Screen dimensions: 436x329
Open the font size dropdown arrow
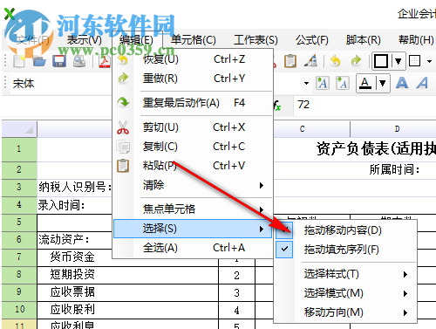[306, 84]
